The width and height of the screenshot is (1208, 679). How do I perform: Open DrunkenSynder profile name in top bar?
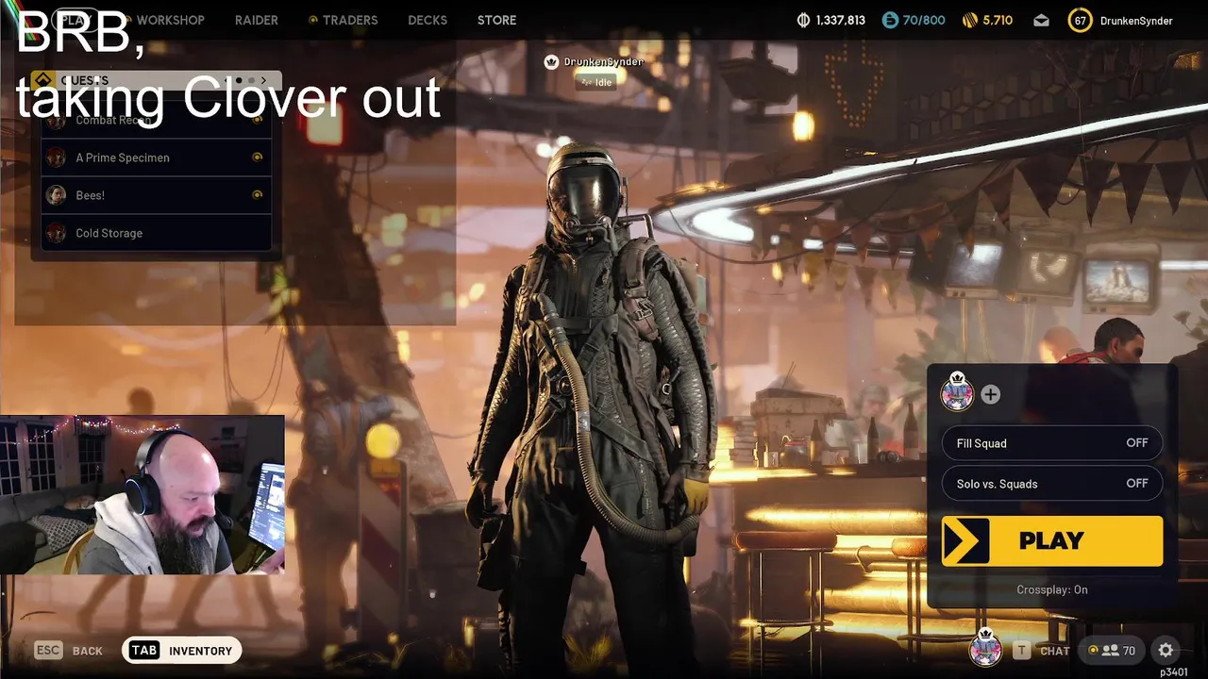(1136, 20)
